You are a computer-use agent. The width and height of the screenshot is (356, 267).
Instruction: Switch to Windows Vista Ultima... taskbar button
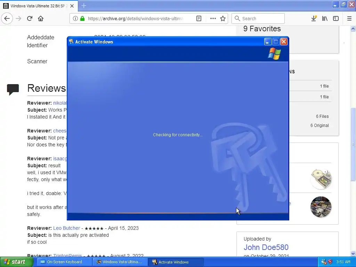coord(120,262)
